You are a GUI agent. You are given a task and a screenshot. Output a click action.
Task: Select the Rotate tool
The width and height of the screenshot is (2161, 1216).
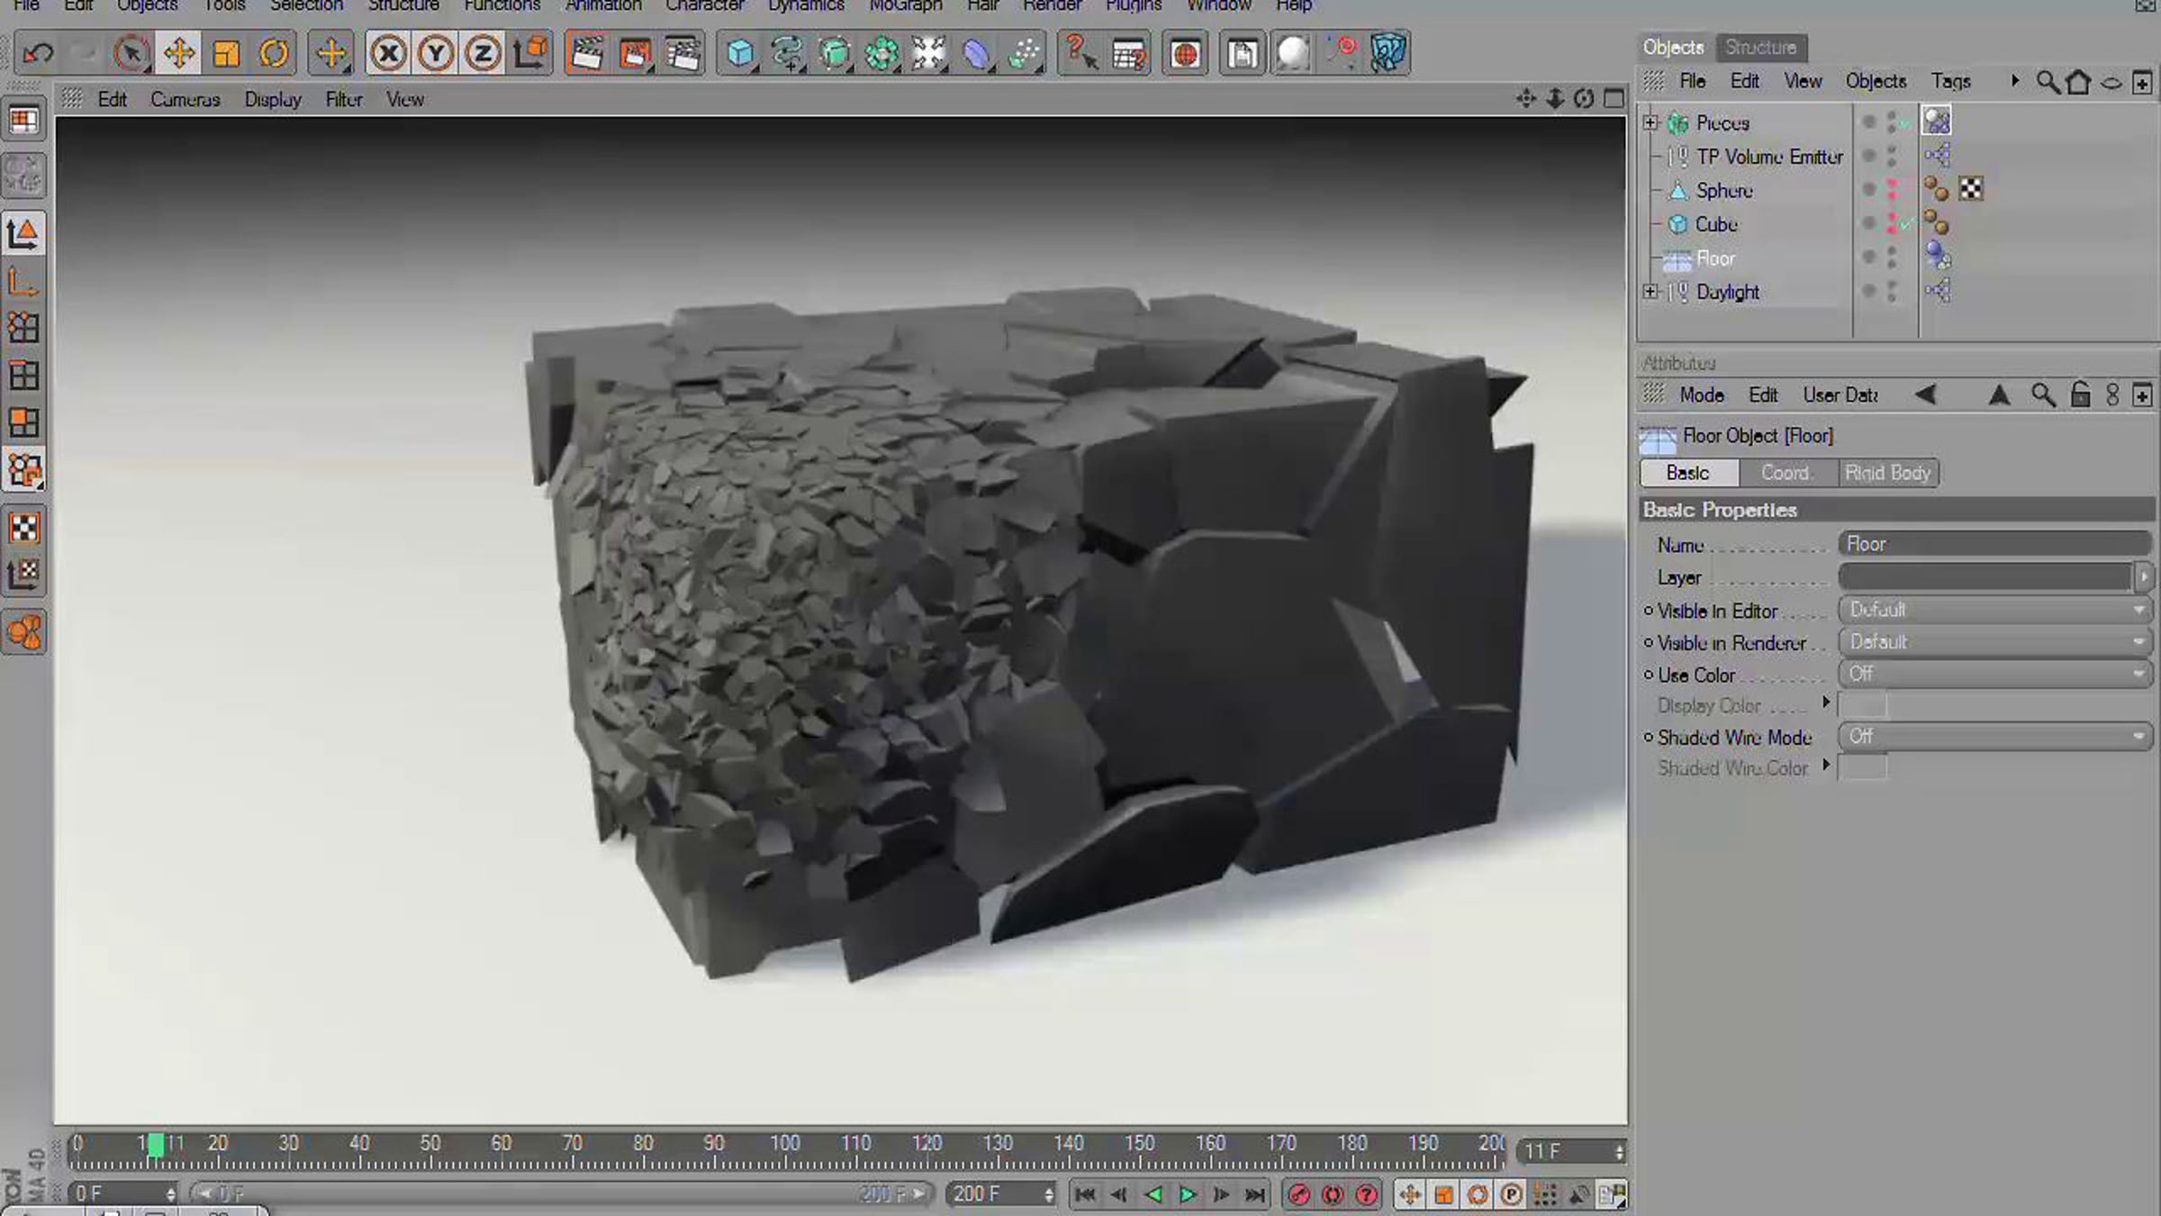(x=274, y=54)
